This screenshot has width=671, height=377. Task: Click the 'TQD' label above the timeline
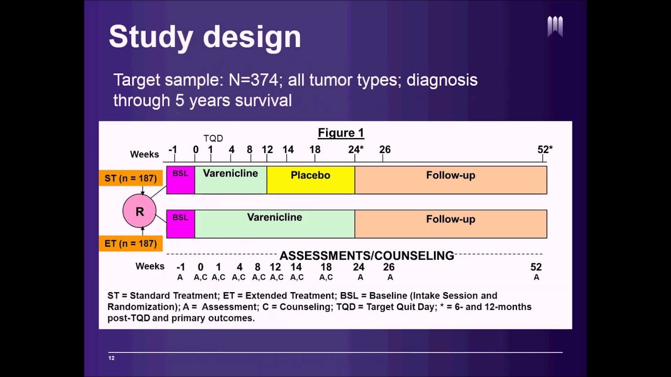(x=213, y=138)
